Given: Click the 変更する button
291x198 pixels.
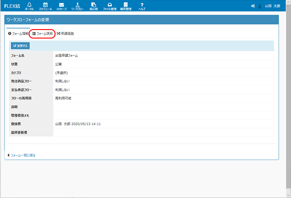Looking at the screenshot, I should [20, 46].
